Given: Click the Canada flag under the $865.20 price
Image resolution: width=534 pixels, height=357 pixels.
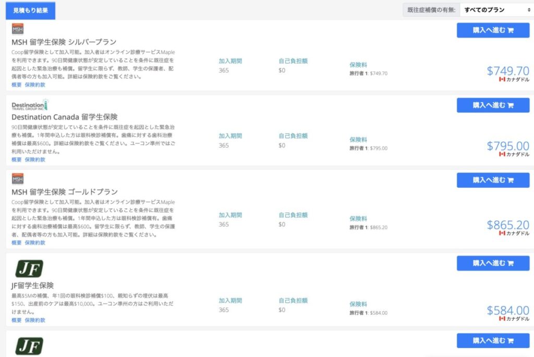Looking at the screenshot, I should click(502, 233).
